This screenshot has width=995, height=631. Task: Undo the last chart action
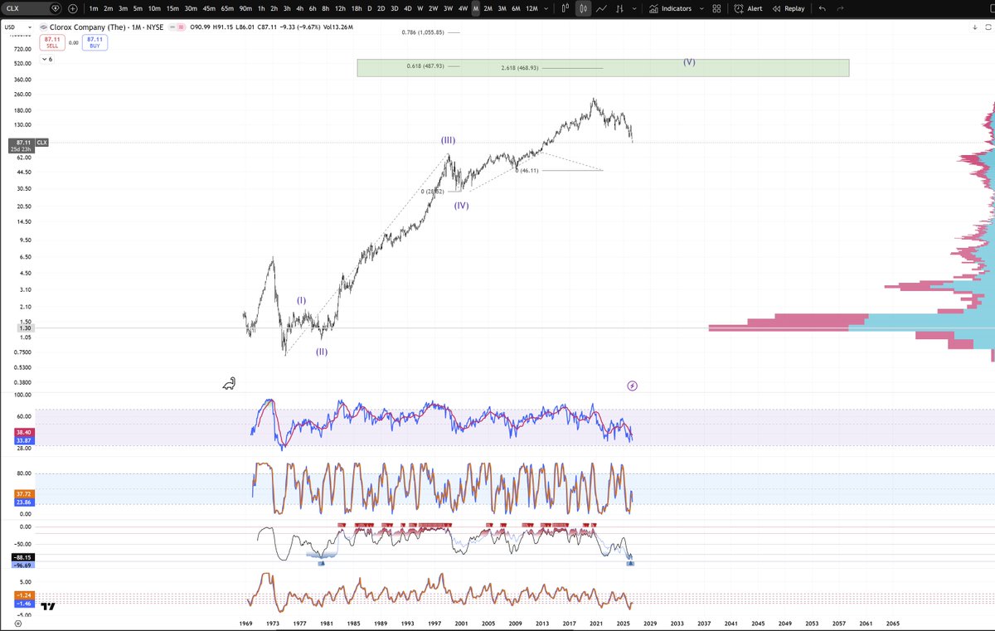[x=822, y=8]
